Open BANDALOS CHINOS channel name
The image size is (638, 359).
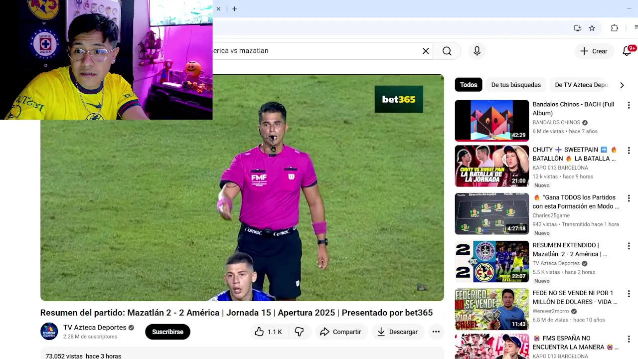(556, 123)
